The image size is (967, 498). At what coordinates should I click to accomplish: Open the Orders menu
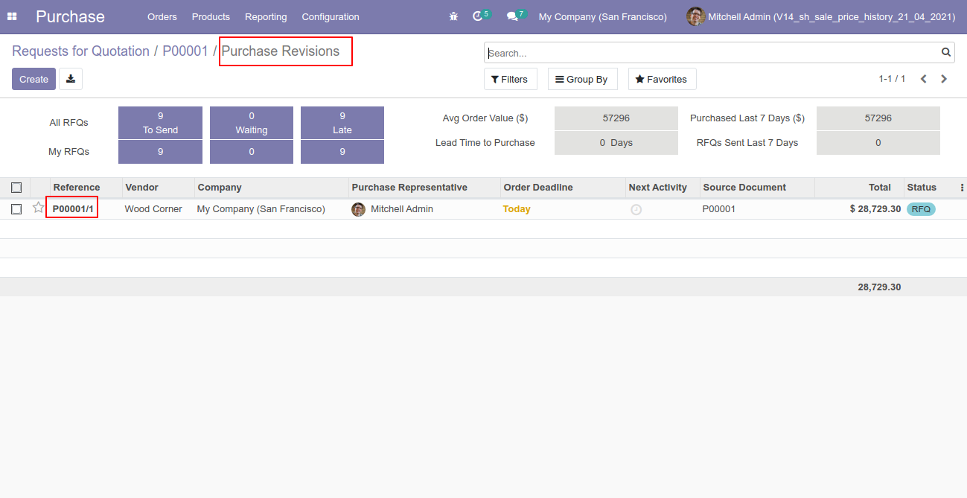162,16
